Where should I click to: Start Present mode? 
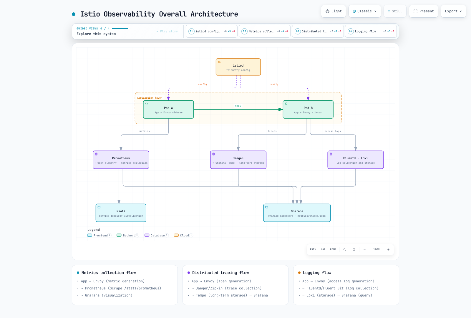pyautogui.click(x=424, y=11)
